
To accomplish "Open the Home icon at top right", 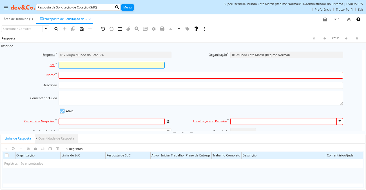I will 325,19.
